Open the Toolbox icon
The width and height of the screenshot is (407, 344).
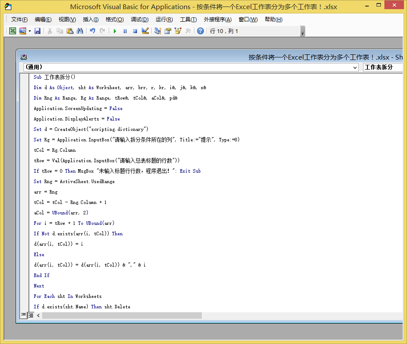(x=188, y=31)
